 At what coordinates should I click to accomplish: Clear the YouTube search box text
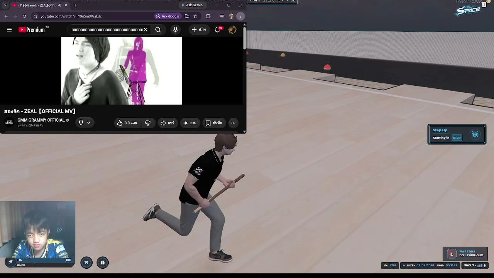(145, 30)
